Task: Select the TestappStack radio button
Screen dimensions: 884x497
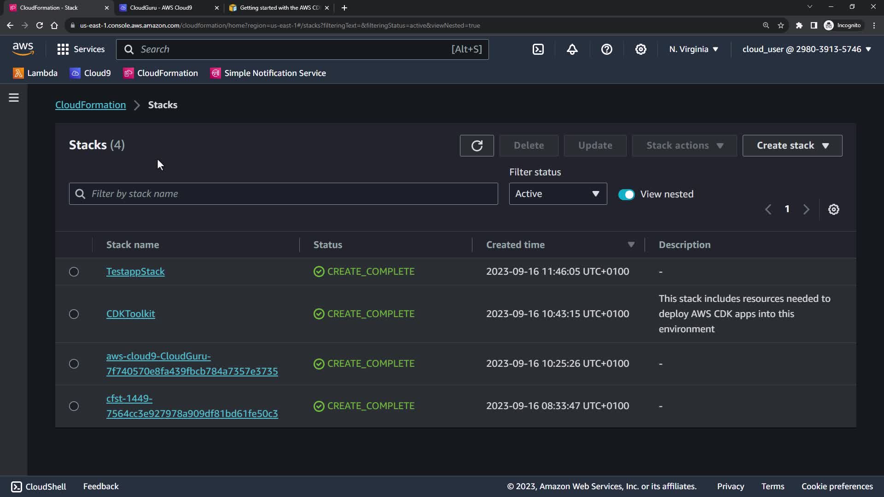Action: click(x=74, y=272)
